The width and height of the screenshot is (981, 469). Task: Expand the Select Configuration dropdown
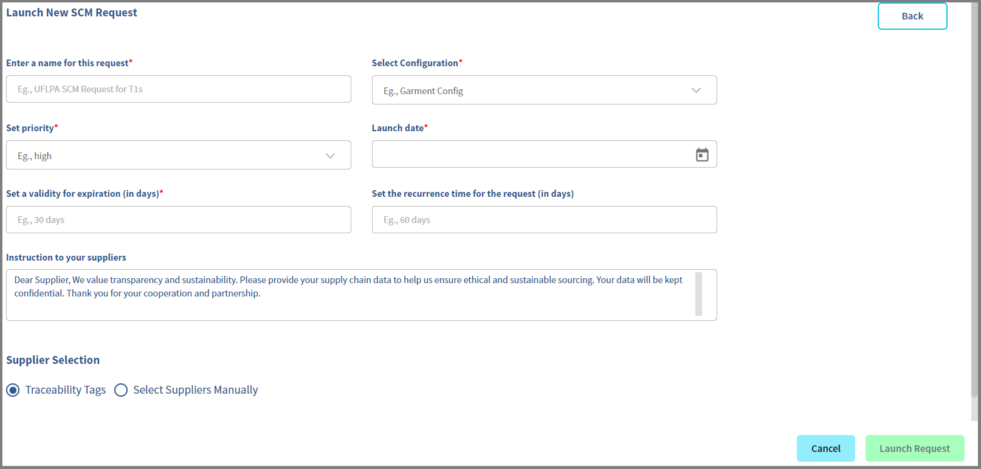point(544,90)
